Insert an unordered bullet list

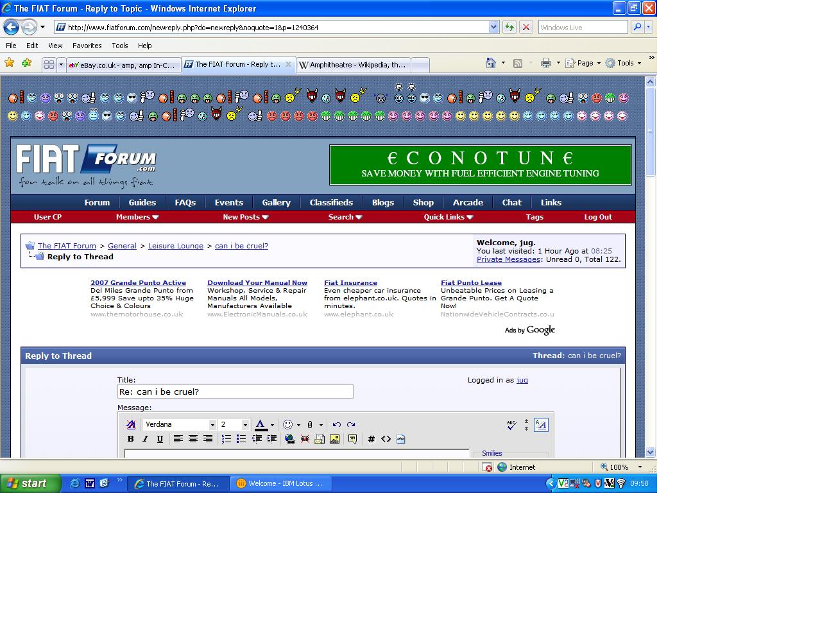coord(241,439)
